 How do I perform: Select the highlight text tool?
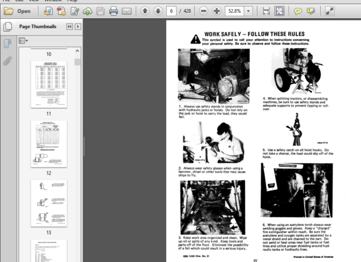tap(311, 11)
